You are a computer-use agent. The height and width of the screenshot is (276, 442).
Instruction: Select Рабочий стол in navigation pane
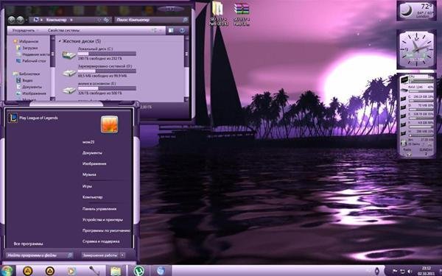[34, 61]
